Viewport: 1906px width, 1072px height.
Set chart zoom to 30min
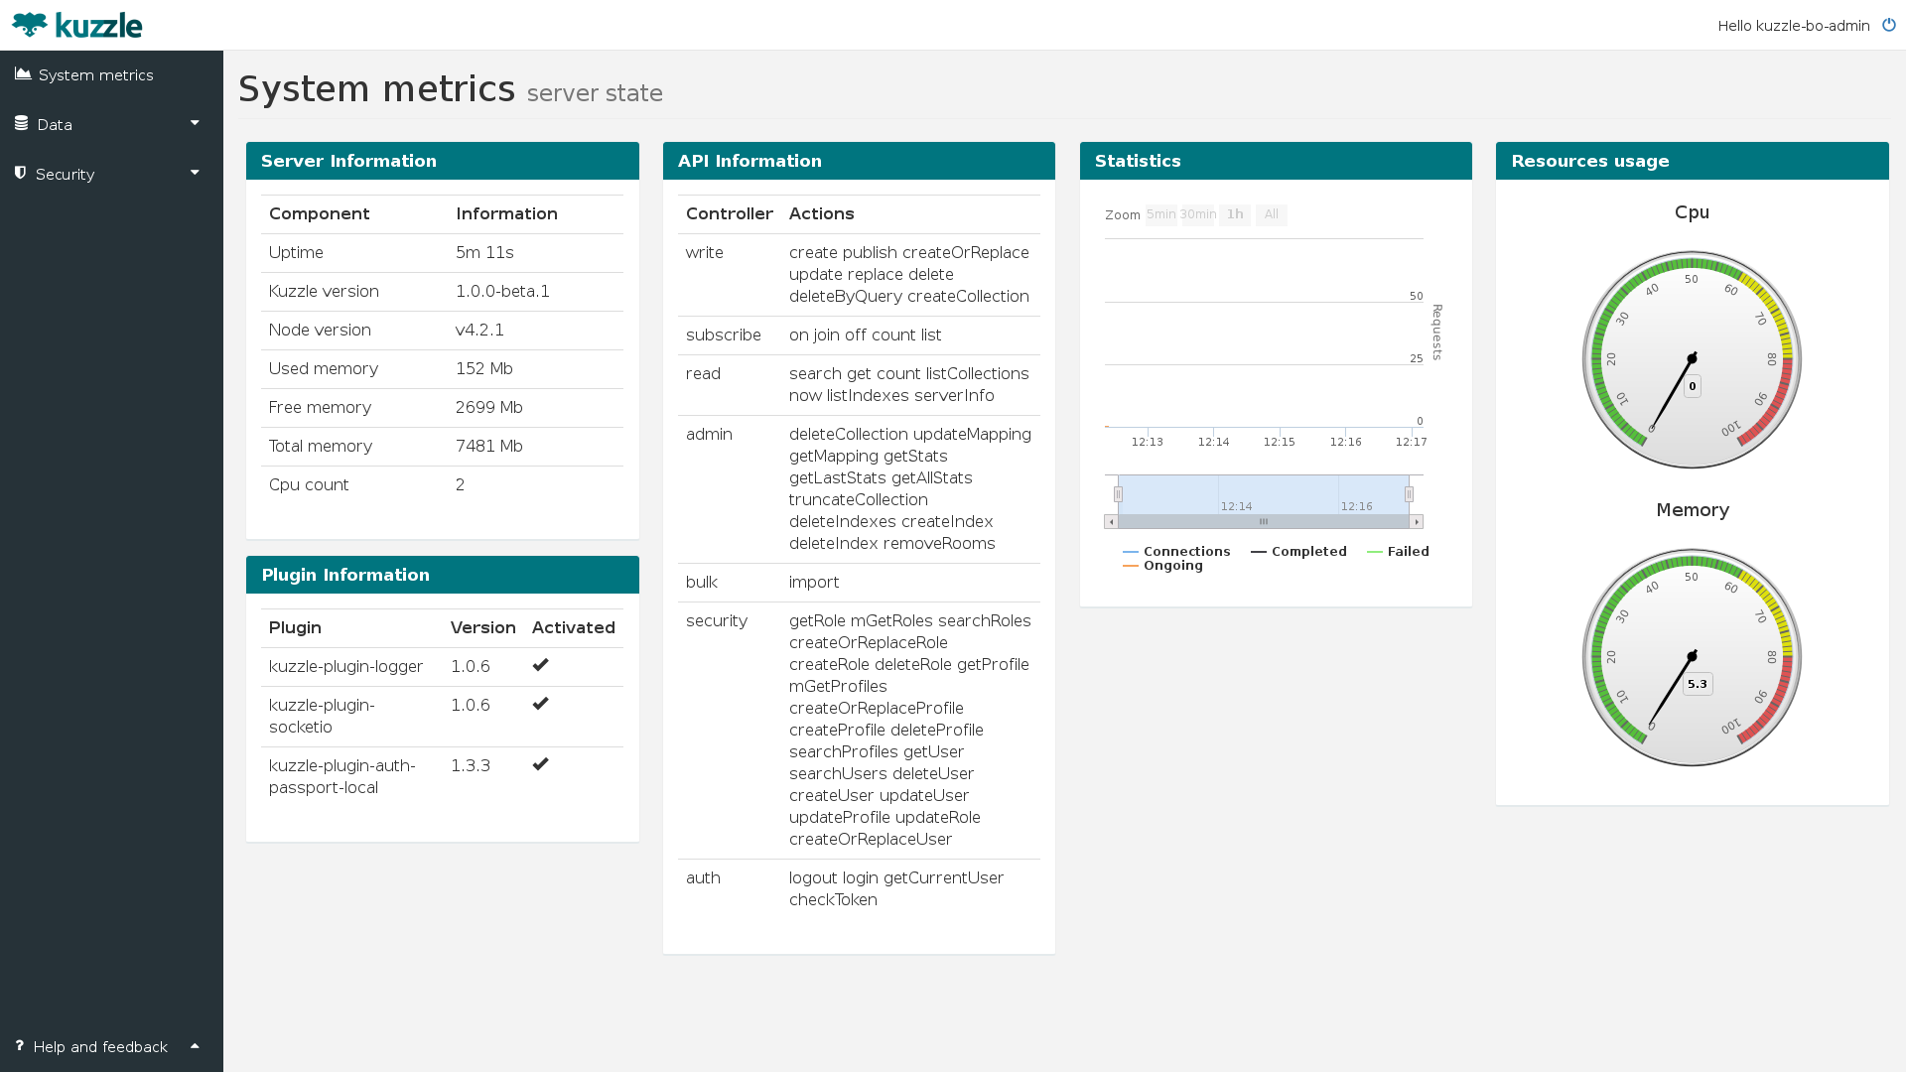point(1198,215)
